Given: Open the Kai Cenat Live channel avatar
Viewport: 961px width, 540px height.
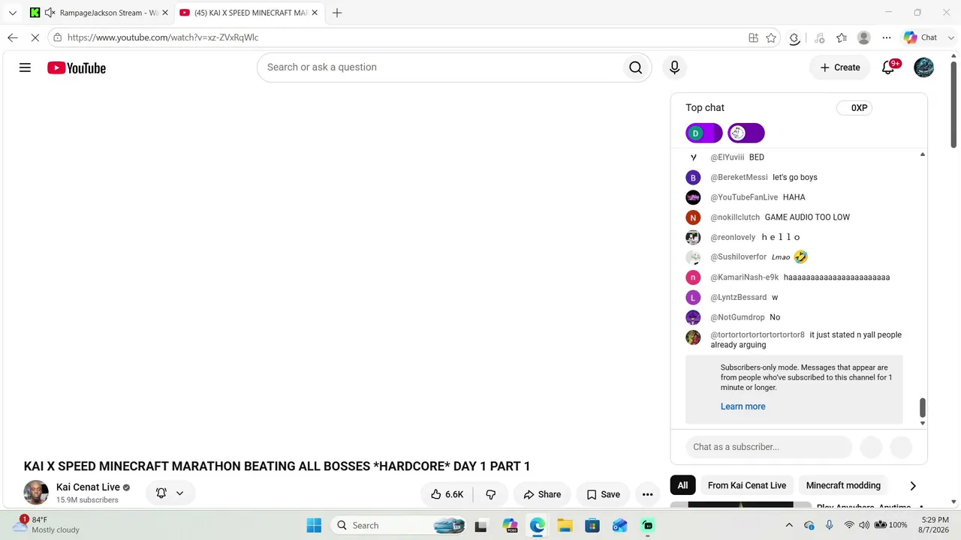Looking at the screenshot, I should pyautogui.click(x=36, y=493).
